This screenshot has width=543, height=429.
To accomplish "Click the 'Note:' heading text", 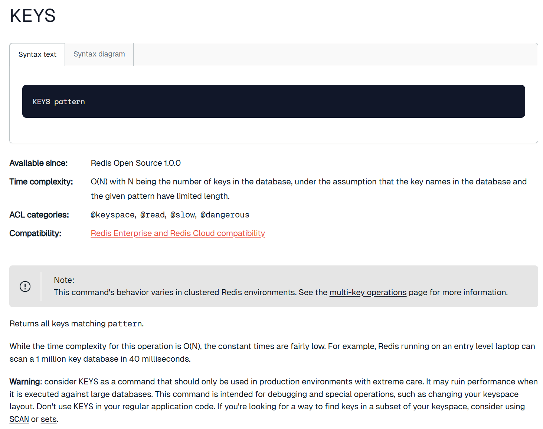I will [64, 280].
